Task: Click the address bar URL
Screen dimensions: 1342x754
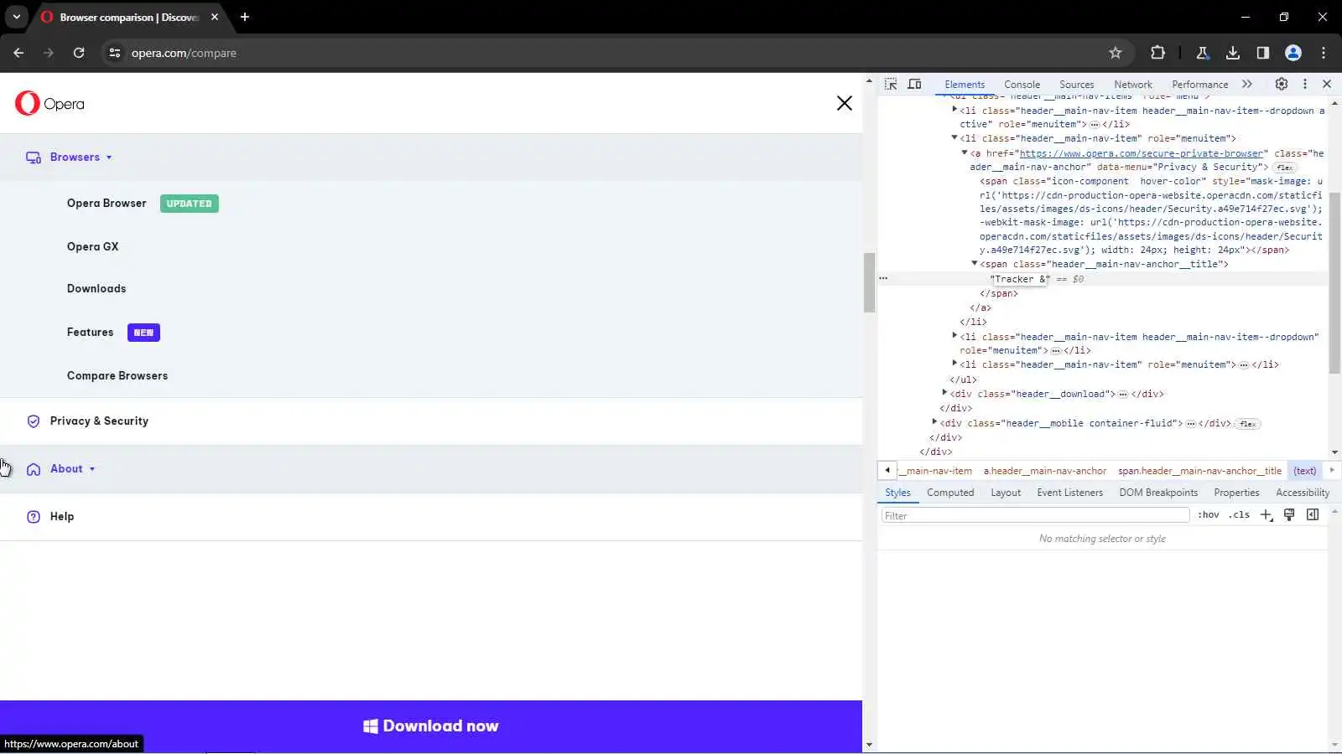Action: pos(184,53)
